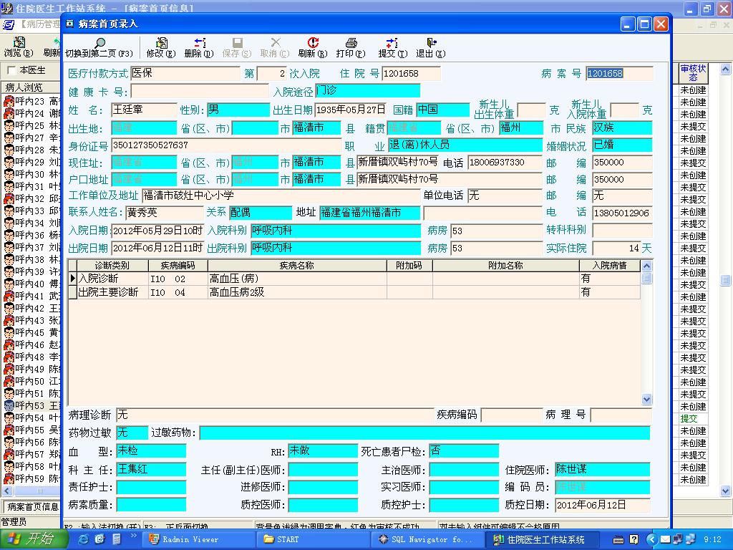Viewport: 733px width, 550px height.
Task: Select patient 呼内53 in the patient list
Action: [x=31, y=405]
